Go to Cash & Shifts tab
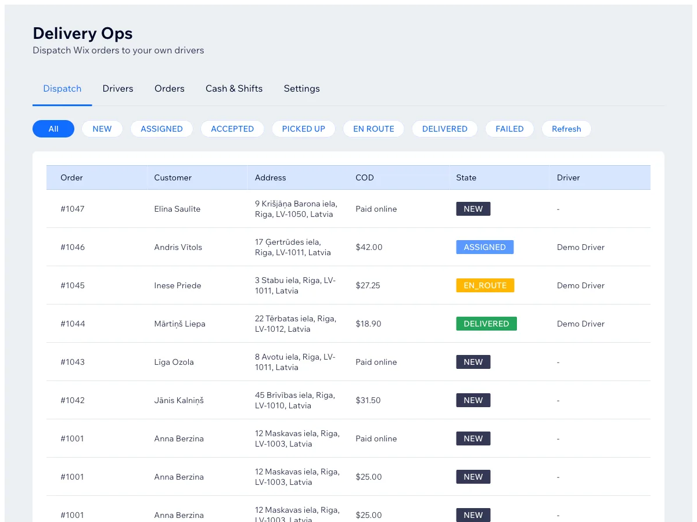Image resolution: width=697 pixels, height=522 pixels. [x=234, y=89]
